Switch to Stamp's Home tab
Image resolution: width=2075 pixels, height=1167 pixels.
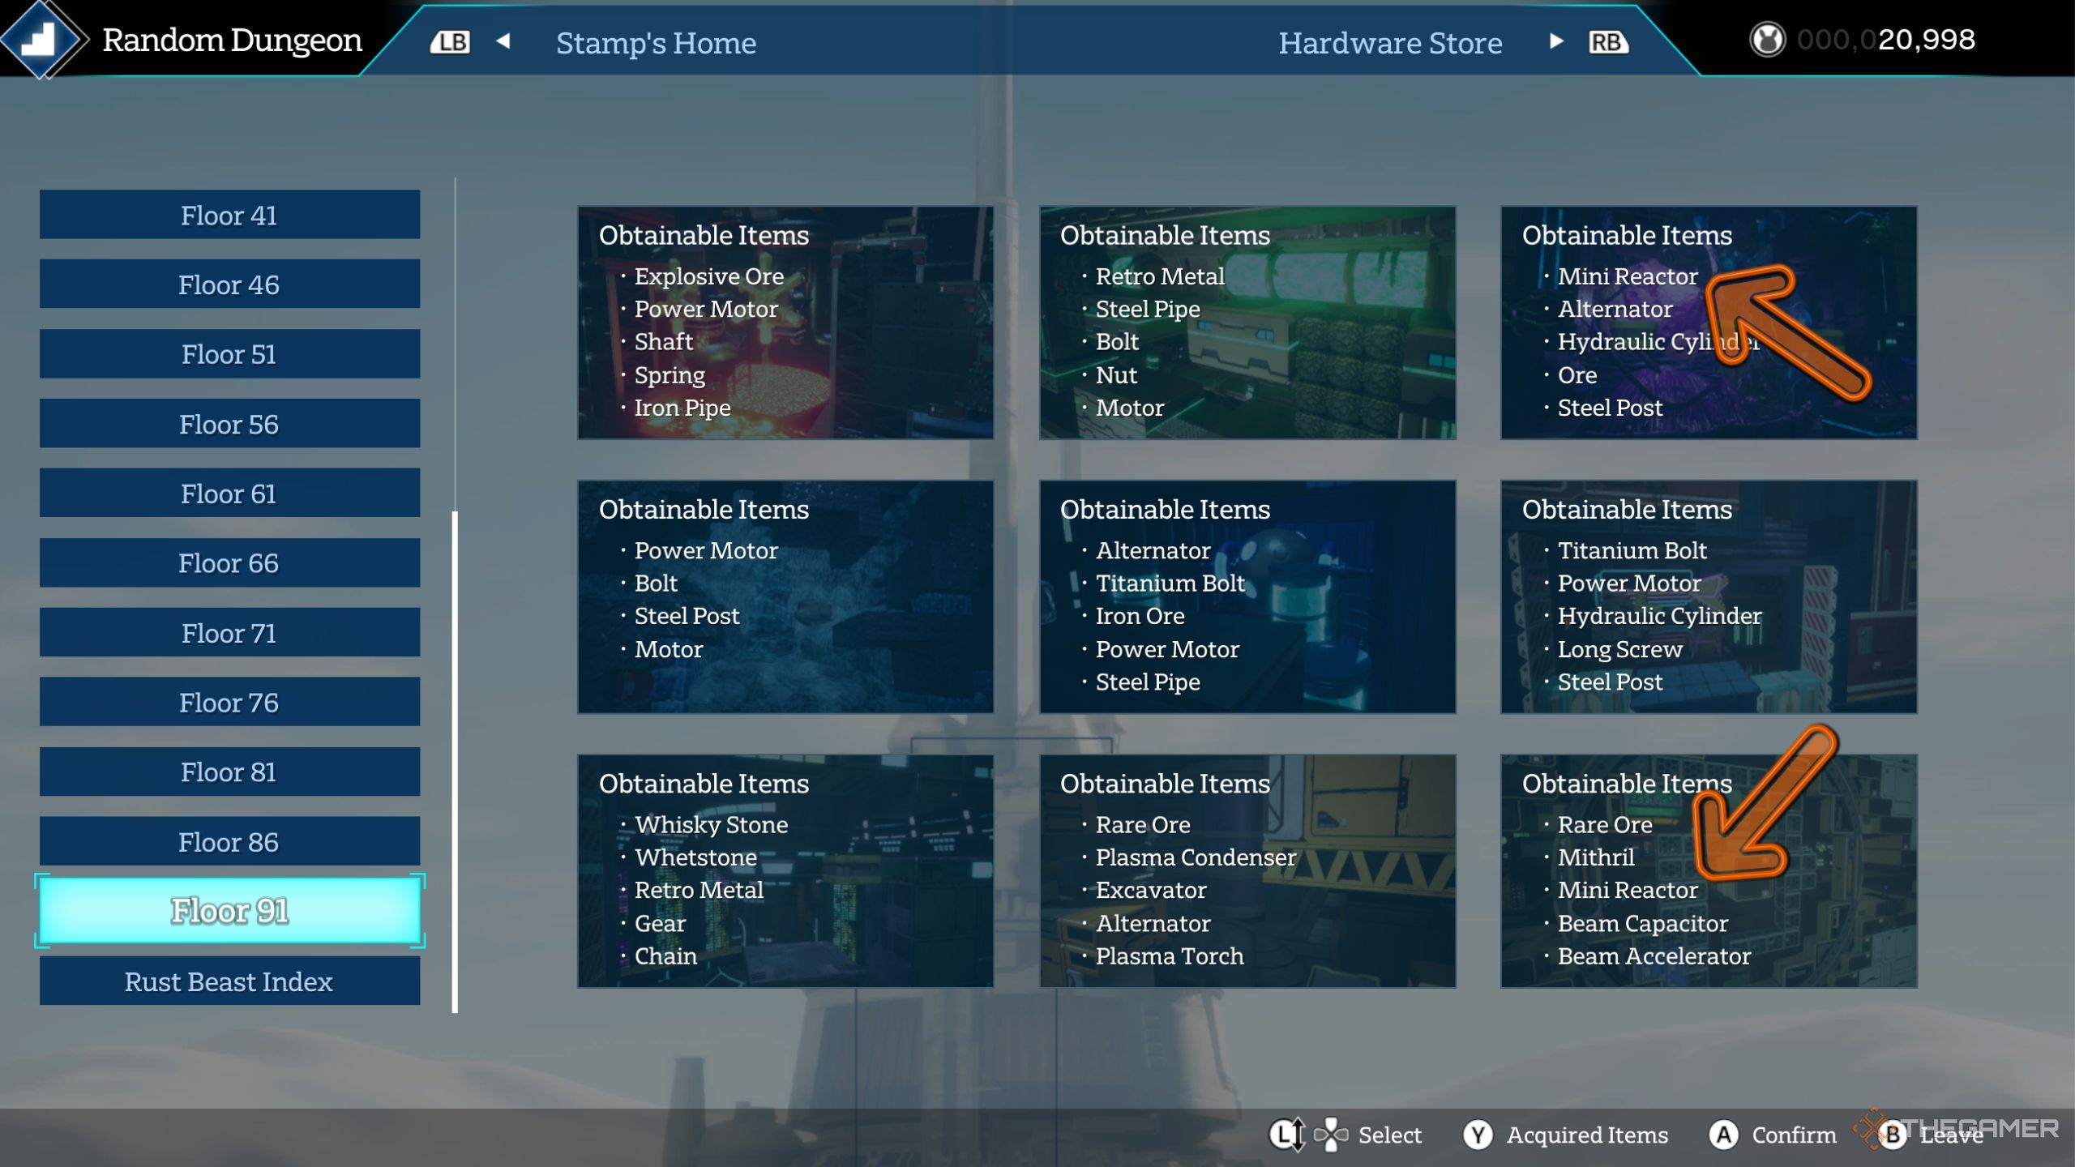tap(656, 42)
